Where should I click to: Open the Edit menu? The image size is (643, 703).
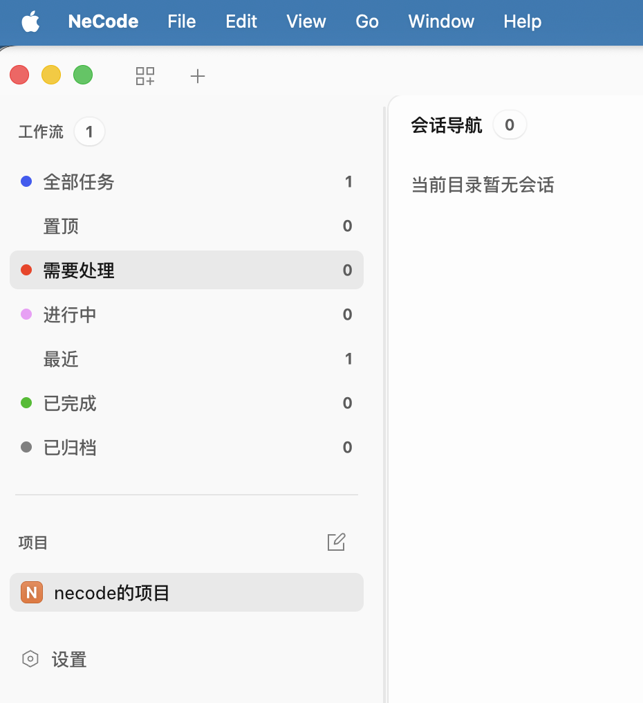[x=241, y=21]
